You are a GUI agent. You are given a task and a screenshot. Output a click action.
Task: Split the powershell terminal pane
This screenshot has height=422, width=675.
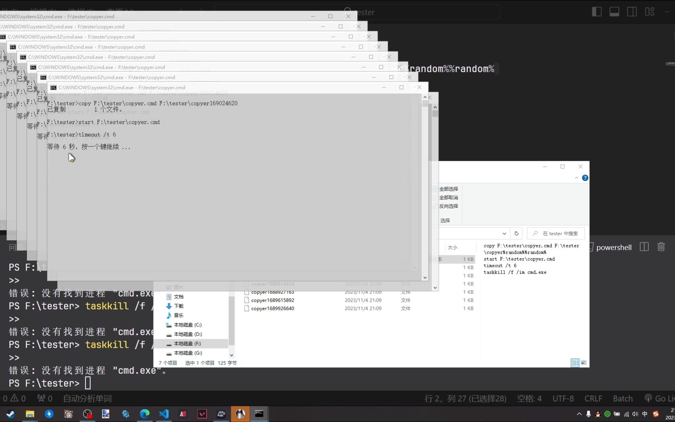[644, 247]
